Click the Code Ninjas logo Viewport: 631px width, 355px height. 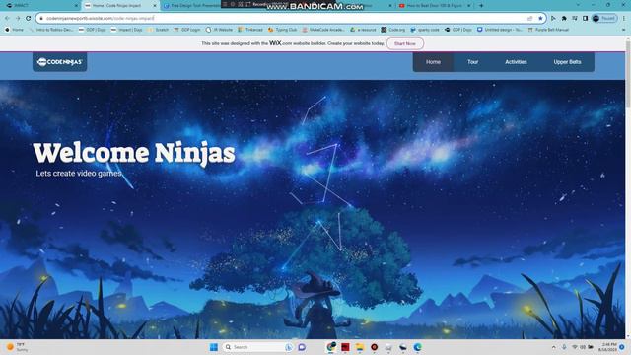[59, 62]
